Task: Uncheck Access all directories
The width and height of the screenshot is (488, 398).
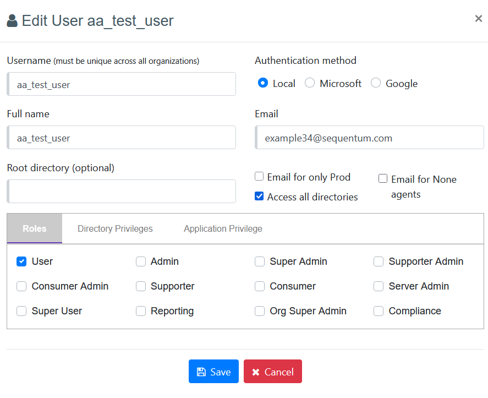Action: 259,197
